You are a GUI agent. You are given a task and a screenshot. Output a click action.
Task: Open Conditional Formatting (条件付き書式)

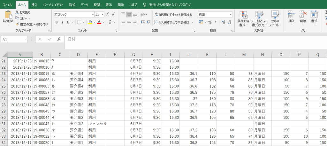pyautogui.click(x=243, y=19)
